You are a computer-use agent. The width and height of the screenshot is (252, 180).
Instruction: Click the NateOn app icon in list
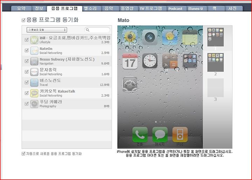click(x=34, y=50)
